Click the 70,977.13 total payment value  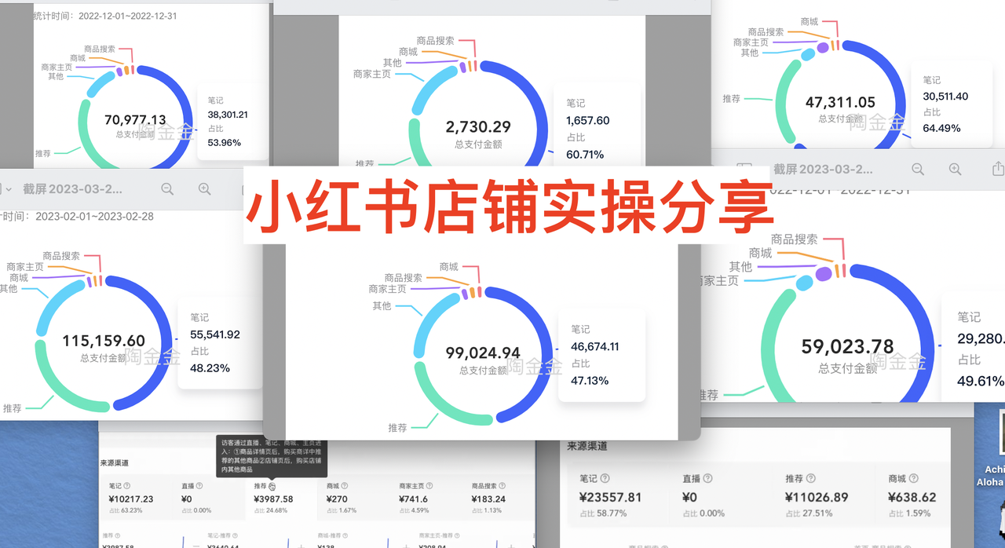tap(135, 120)
